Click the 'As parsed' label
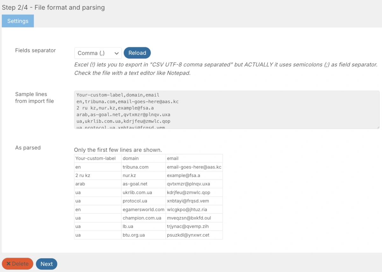The width and height of the screenshot is (382, 272). 28,148
